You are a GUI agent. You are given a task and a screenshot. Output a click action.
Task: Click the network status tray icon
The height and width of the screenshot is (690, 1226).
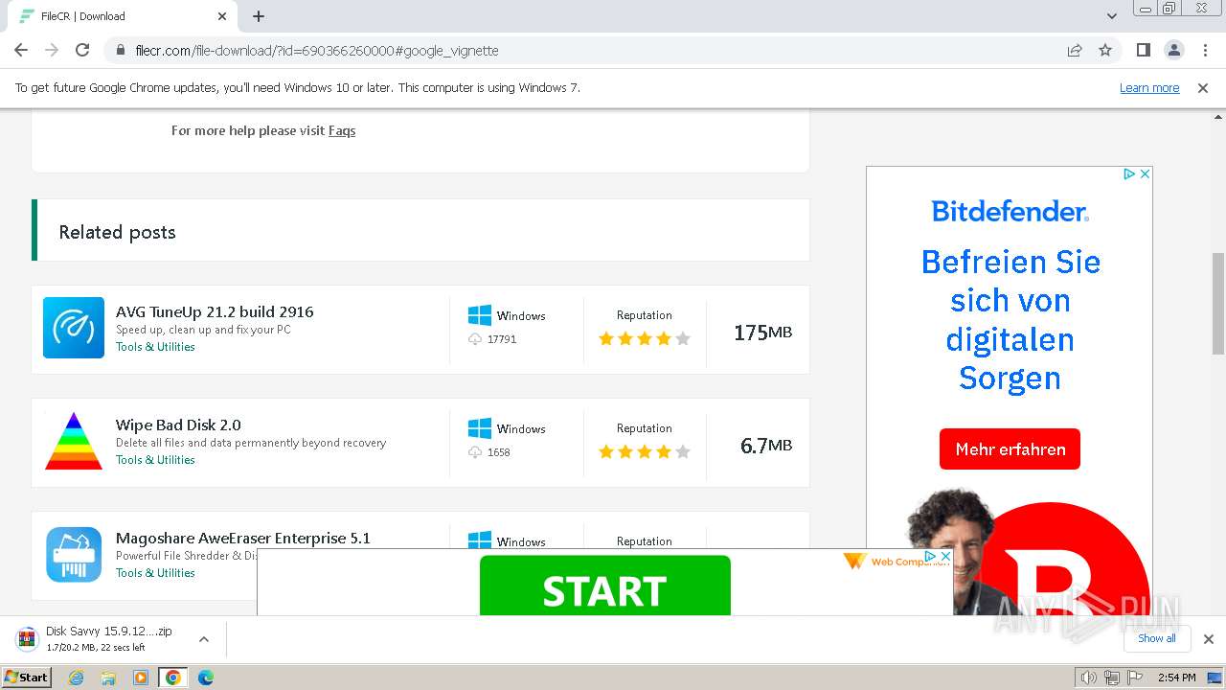tap(1111, 678)
